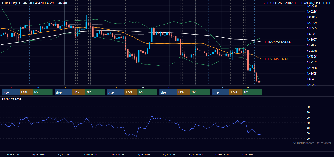The height and width of the screenshot is (157, 334).
Task: Click the 25 SMA label 1.47300
Action: point(277,59)
